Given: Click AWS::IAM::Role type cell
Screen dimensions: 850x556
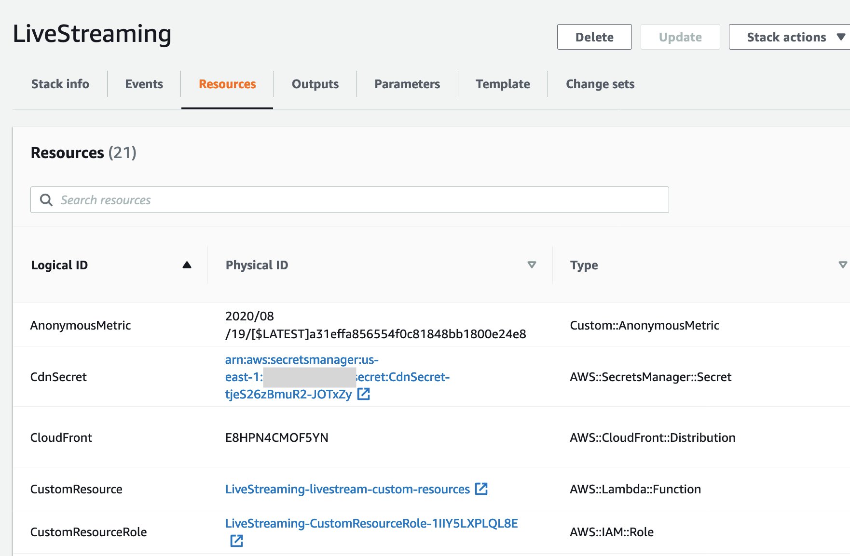Looking at the screenshot, I should point(612,532).
